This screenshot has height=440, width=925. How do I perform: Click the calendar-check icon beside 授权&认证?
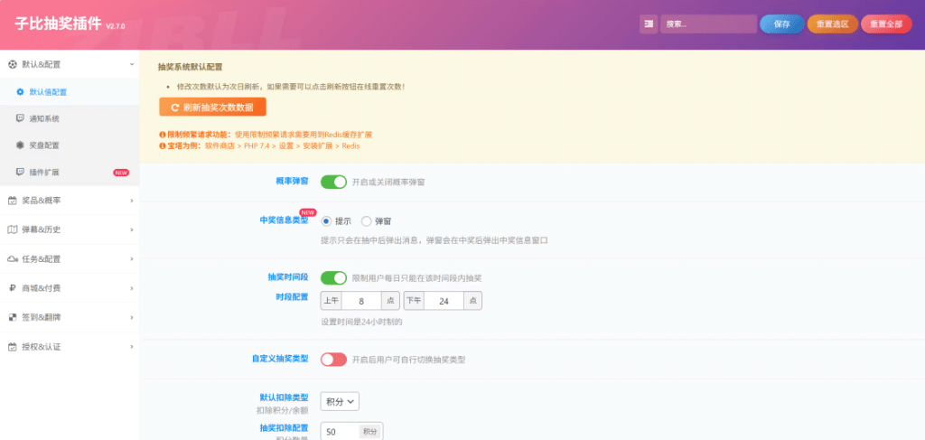pyautogui.click(x=13, y=347)
